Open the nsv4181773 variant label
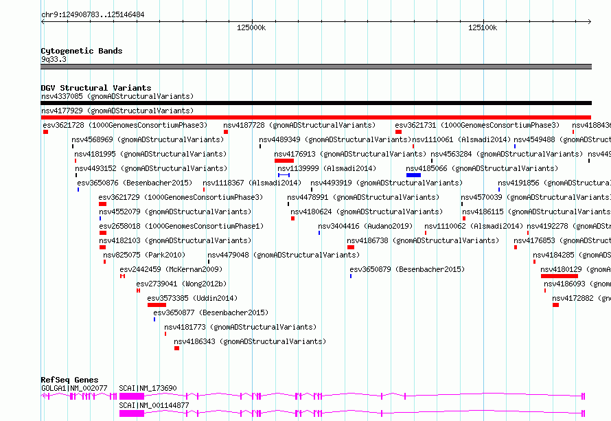Image resolution: width=611 pixels, height=421 pixels. click(240, 327)
